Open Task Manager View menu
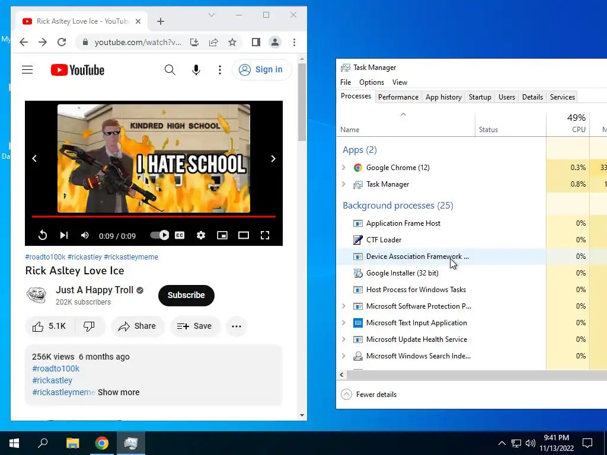Viewport: 607px width, 455px height. 400,82
